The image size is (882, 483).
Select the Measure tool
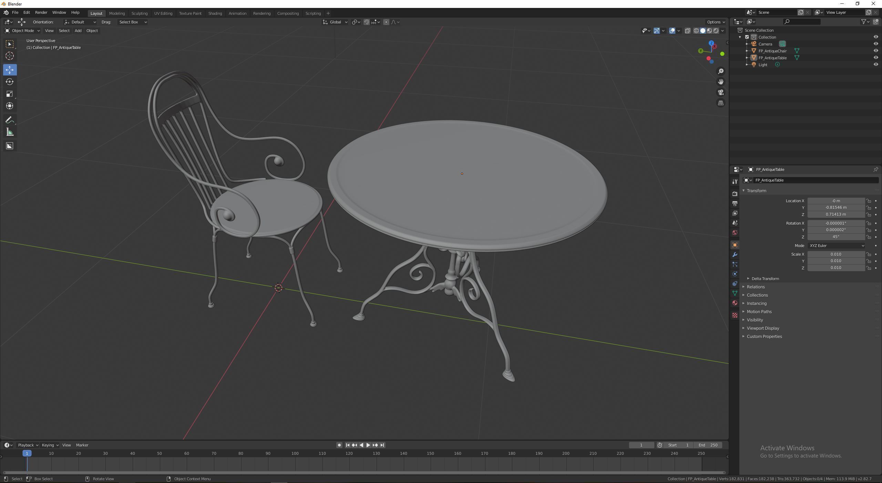[10, 132]
